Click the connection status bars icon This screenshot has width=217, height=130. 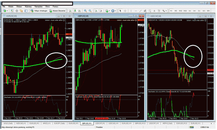pyautogui.click(x=192, y=127)
